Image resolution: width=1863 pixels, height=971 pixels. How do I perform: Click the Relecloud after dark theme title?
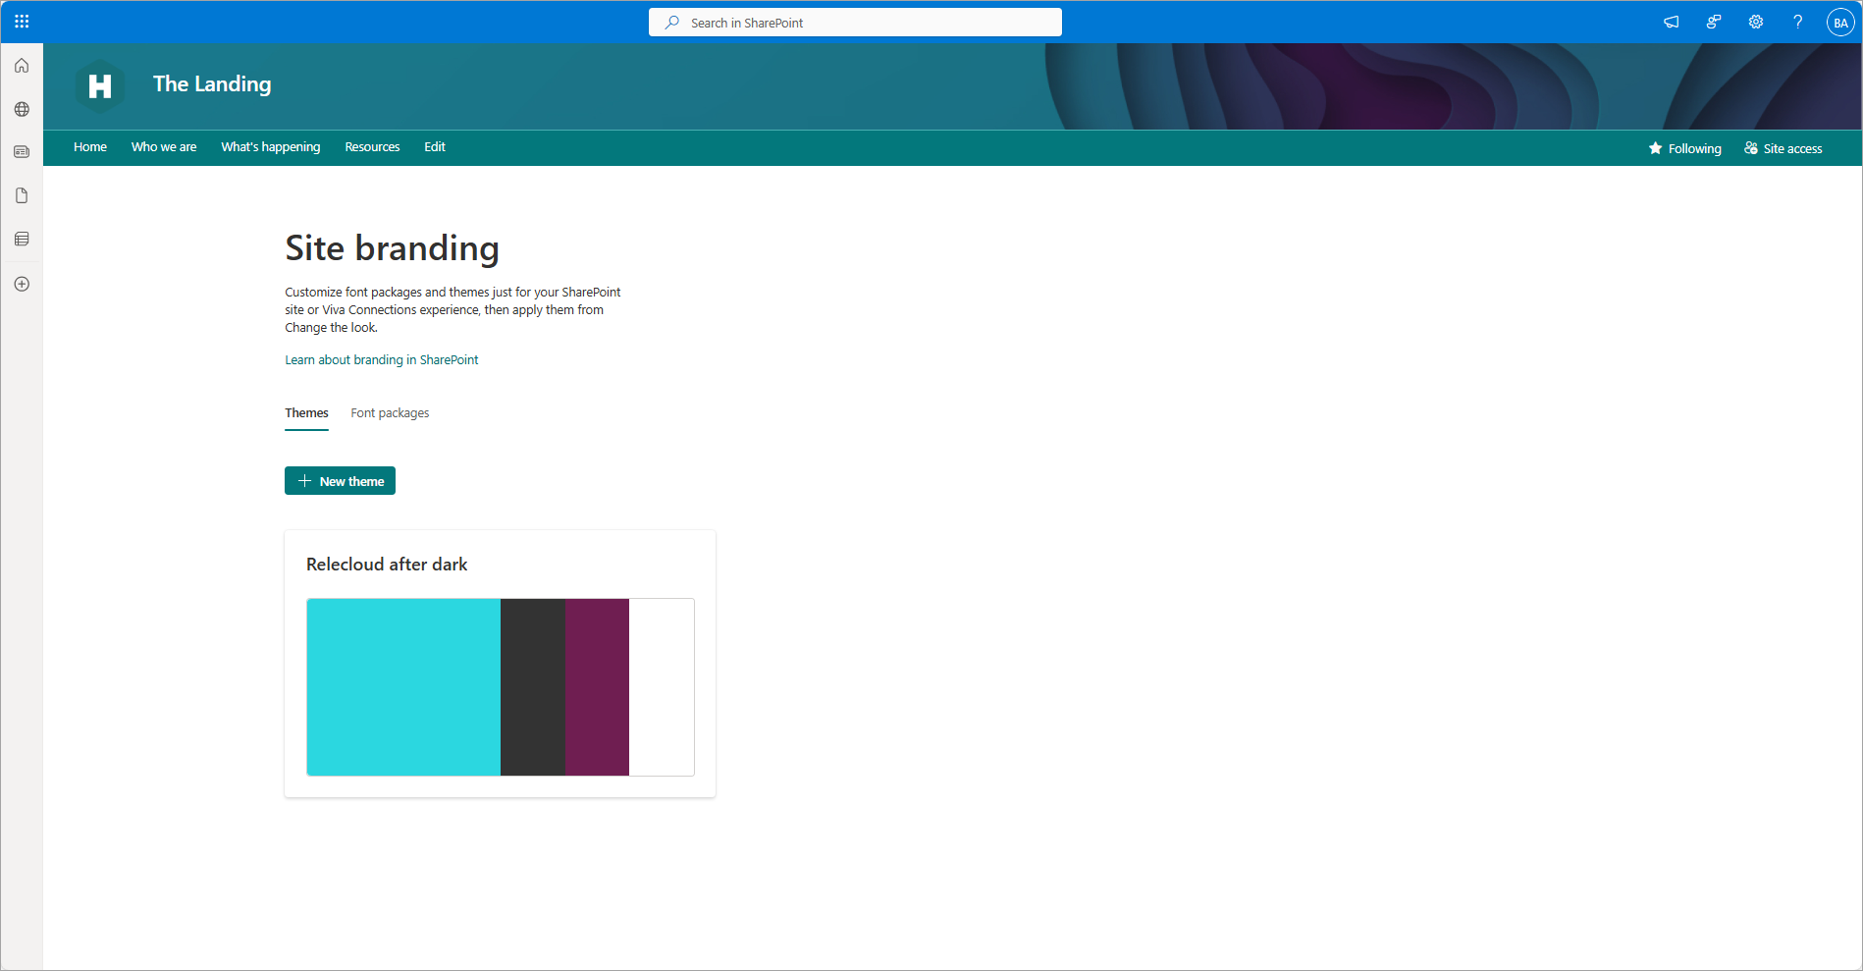coord(387,565)
